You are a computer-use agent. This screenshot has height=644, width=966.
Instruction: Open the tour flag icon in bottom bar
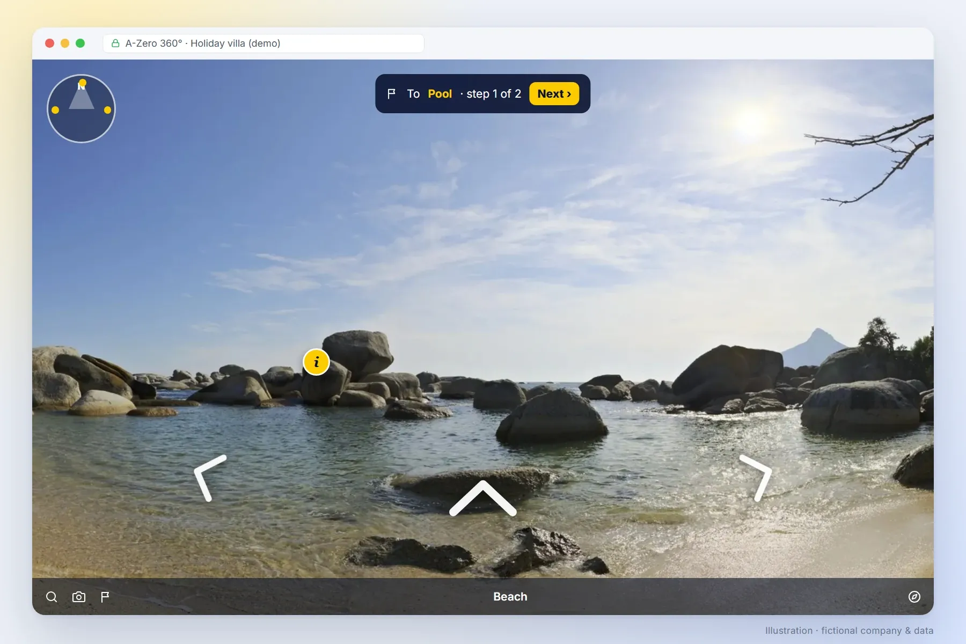[x=105, y=597]
